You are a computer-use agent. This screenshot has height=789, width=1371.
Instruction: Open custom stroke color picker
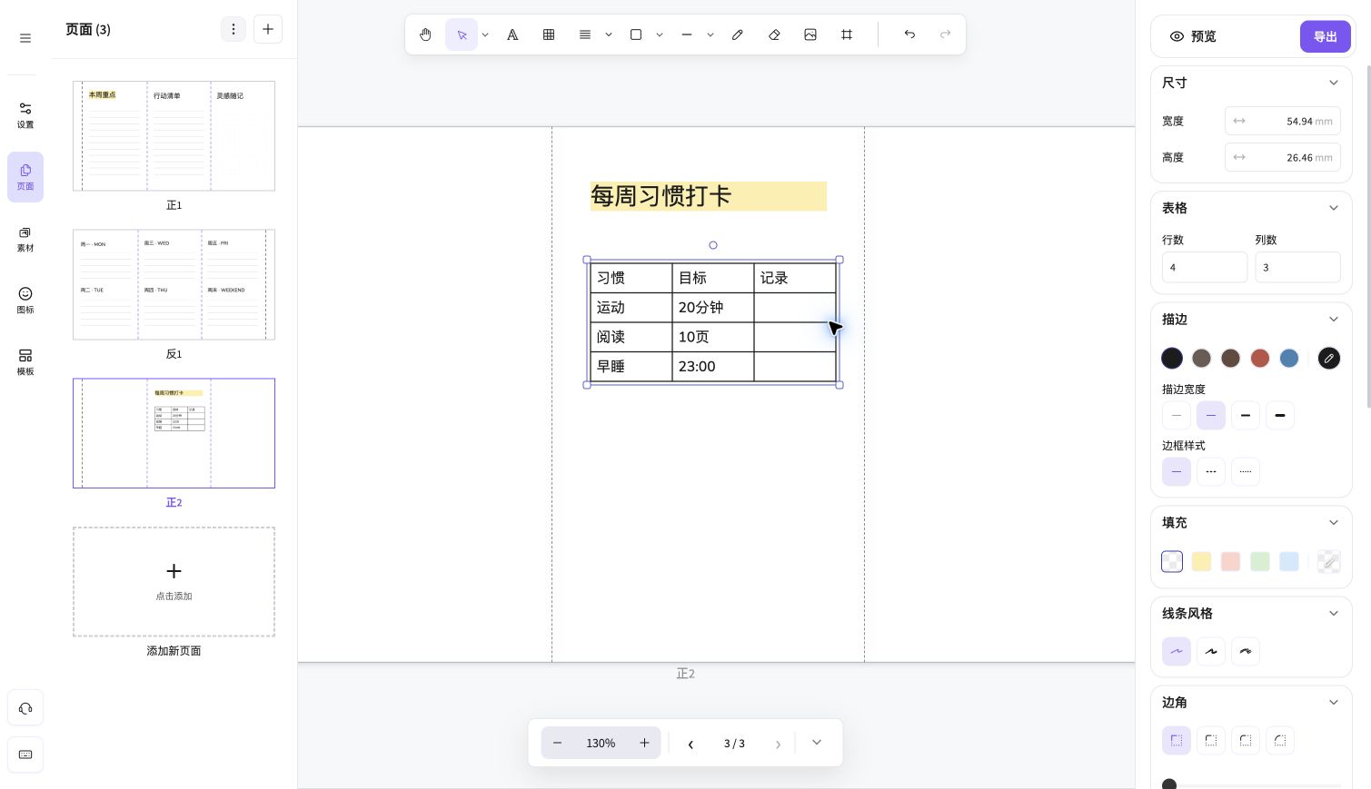[x=1329, y=358]
